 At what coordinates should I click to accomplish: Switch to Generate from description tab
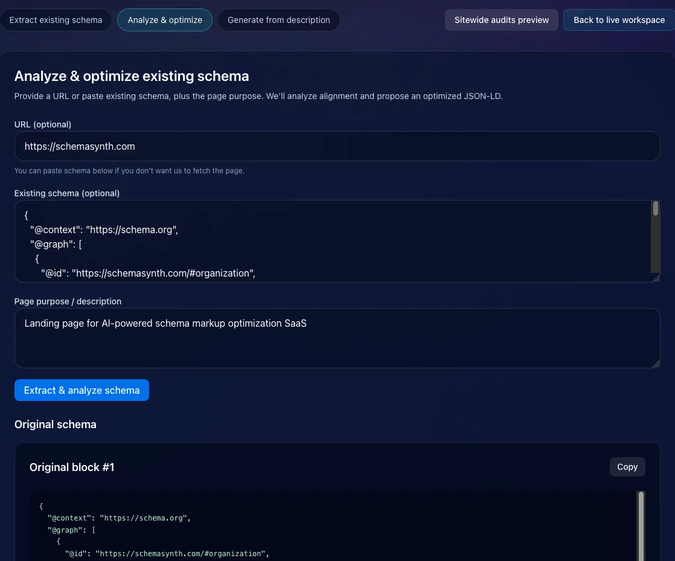tap(278, 20)
